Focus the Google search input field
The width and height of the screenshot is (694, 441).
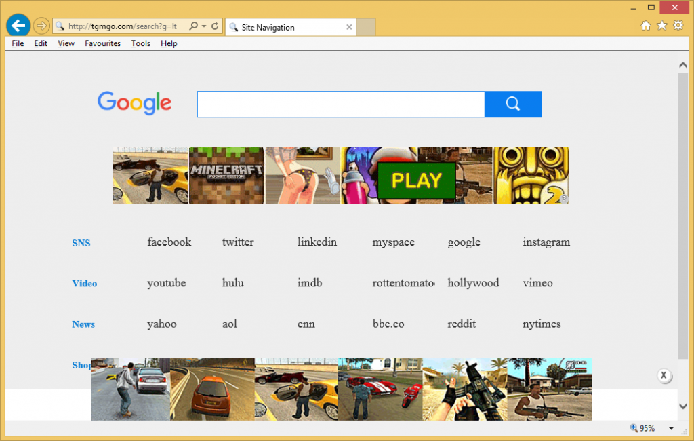coord(340,104)
